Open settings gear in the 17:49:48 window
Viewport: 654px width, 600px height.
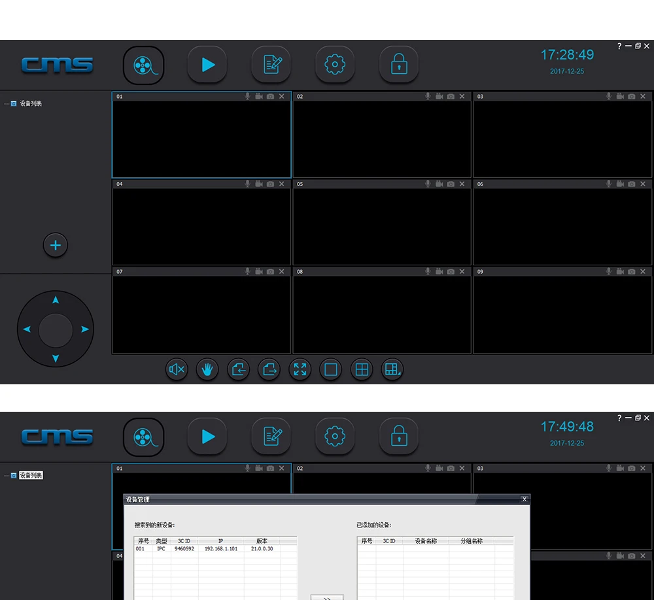[x=335, y=437]
